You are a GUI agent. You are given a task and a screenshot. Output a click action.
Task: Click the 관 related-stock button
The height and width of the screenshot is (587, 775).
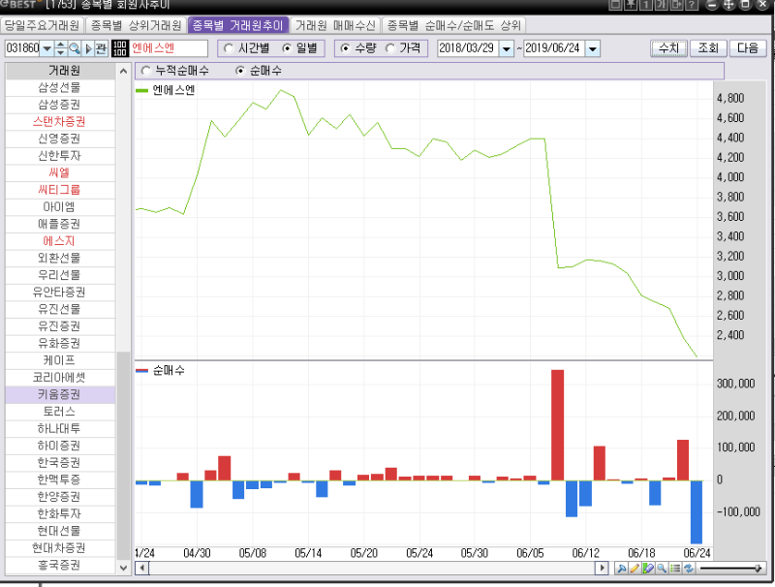(x=101, y=48)
